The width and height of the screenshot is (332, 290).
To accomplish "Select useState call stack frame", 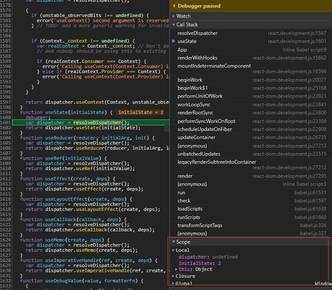I will (251, 41).
